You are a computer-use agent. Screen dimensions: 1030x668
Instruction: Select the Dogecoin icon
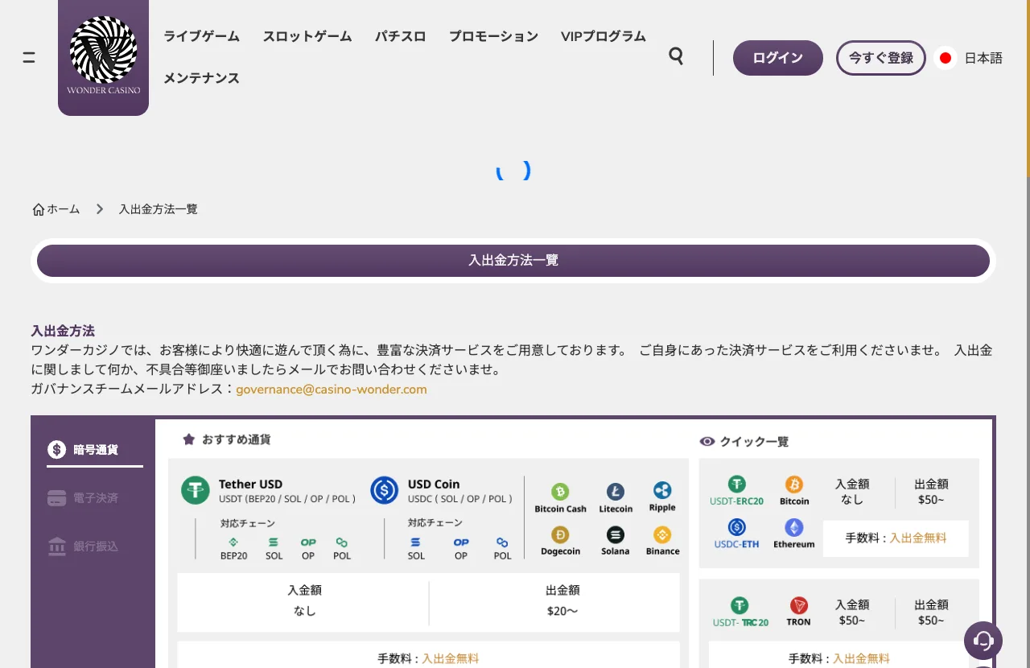point(560,534)
